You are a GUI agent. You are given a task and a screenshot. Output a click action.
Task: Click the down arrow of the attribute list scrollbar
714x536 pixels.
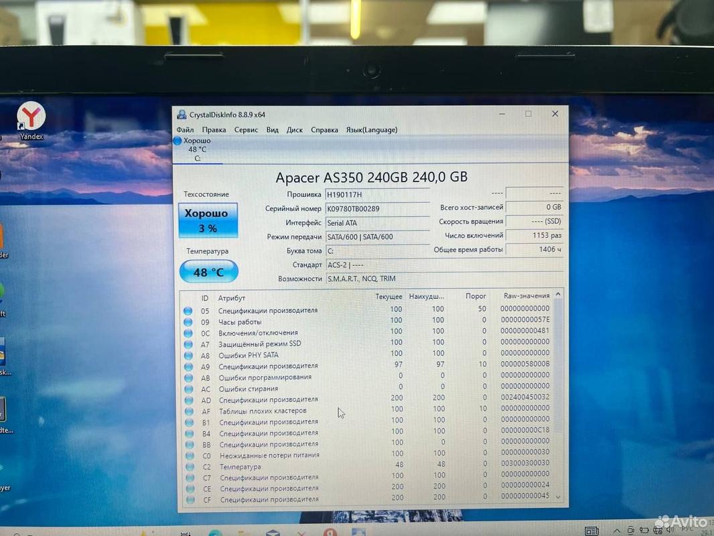tap(559, 498)
